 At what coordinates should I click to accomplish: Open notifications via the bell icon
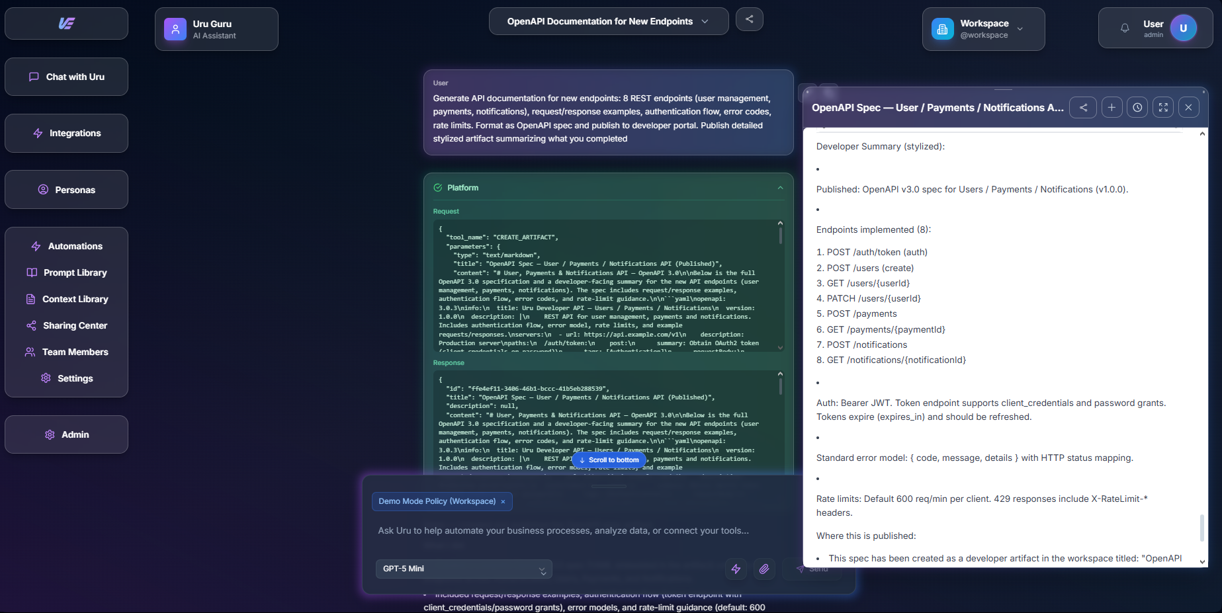click(1124, 28)
